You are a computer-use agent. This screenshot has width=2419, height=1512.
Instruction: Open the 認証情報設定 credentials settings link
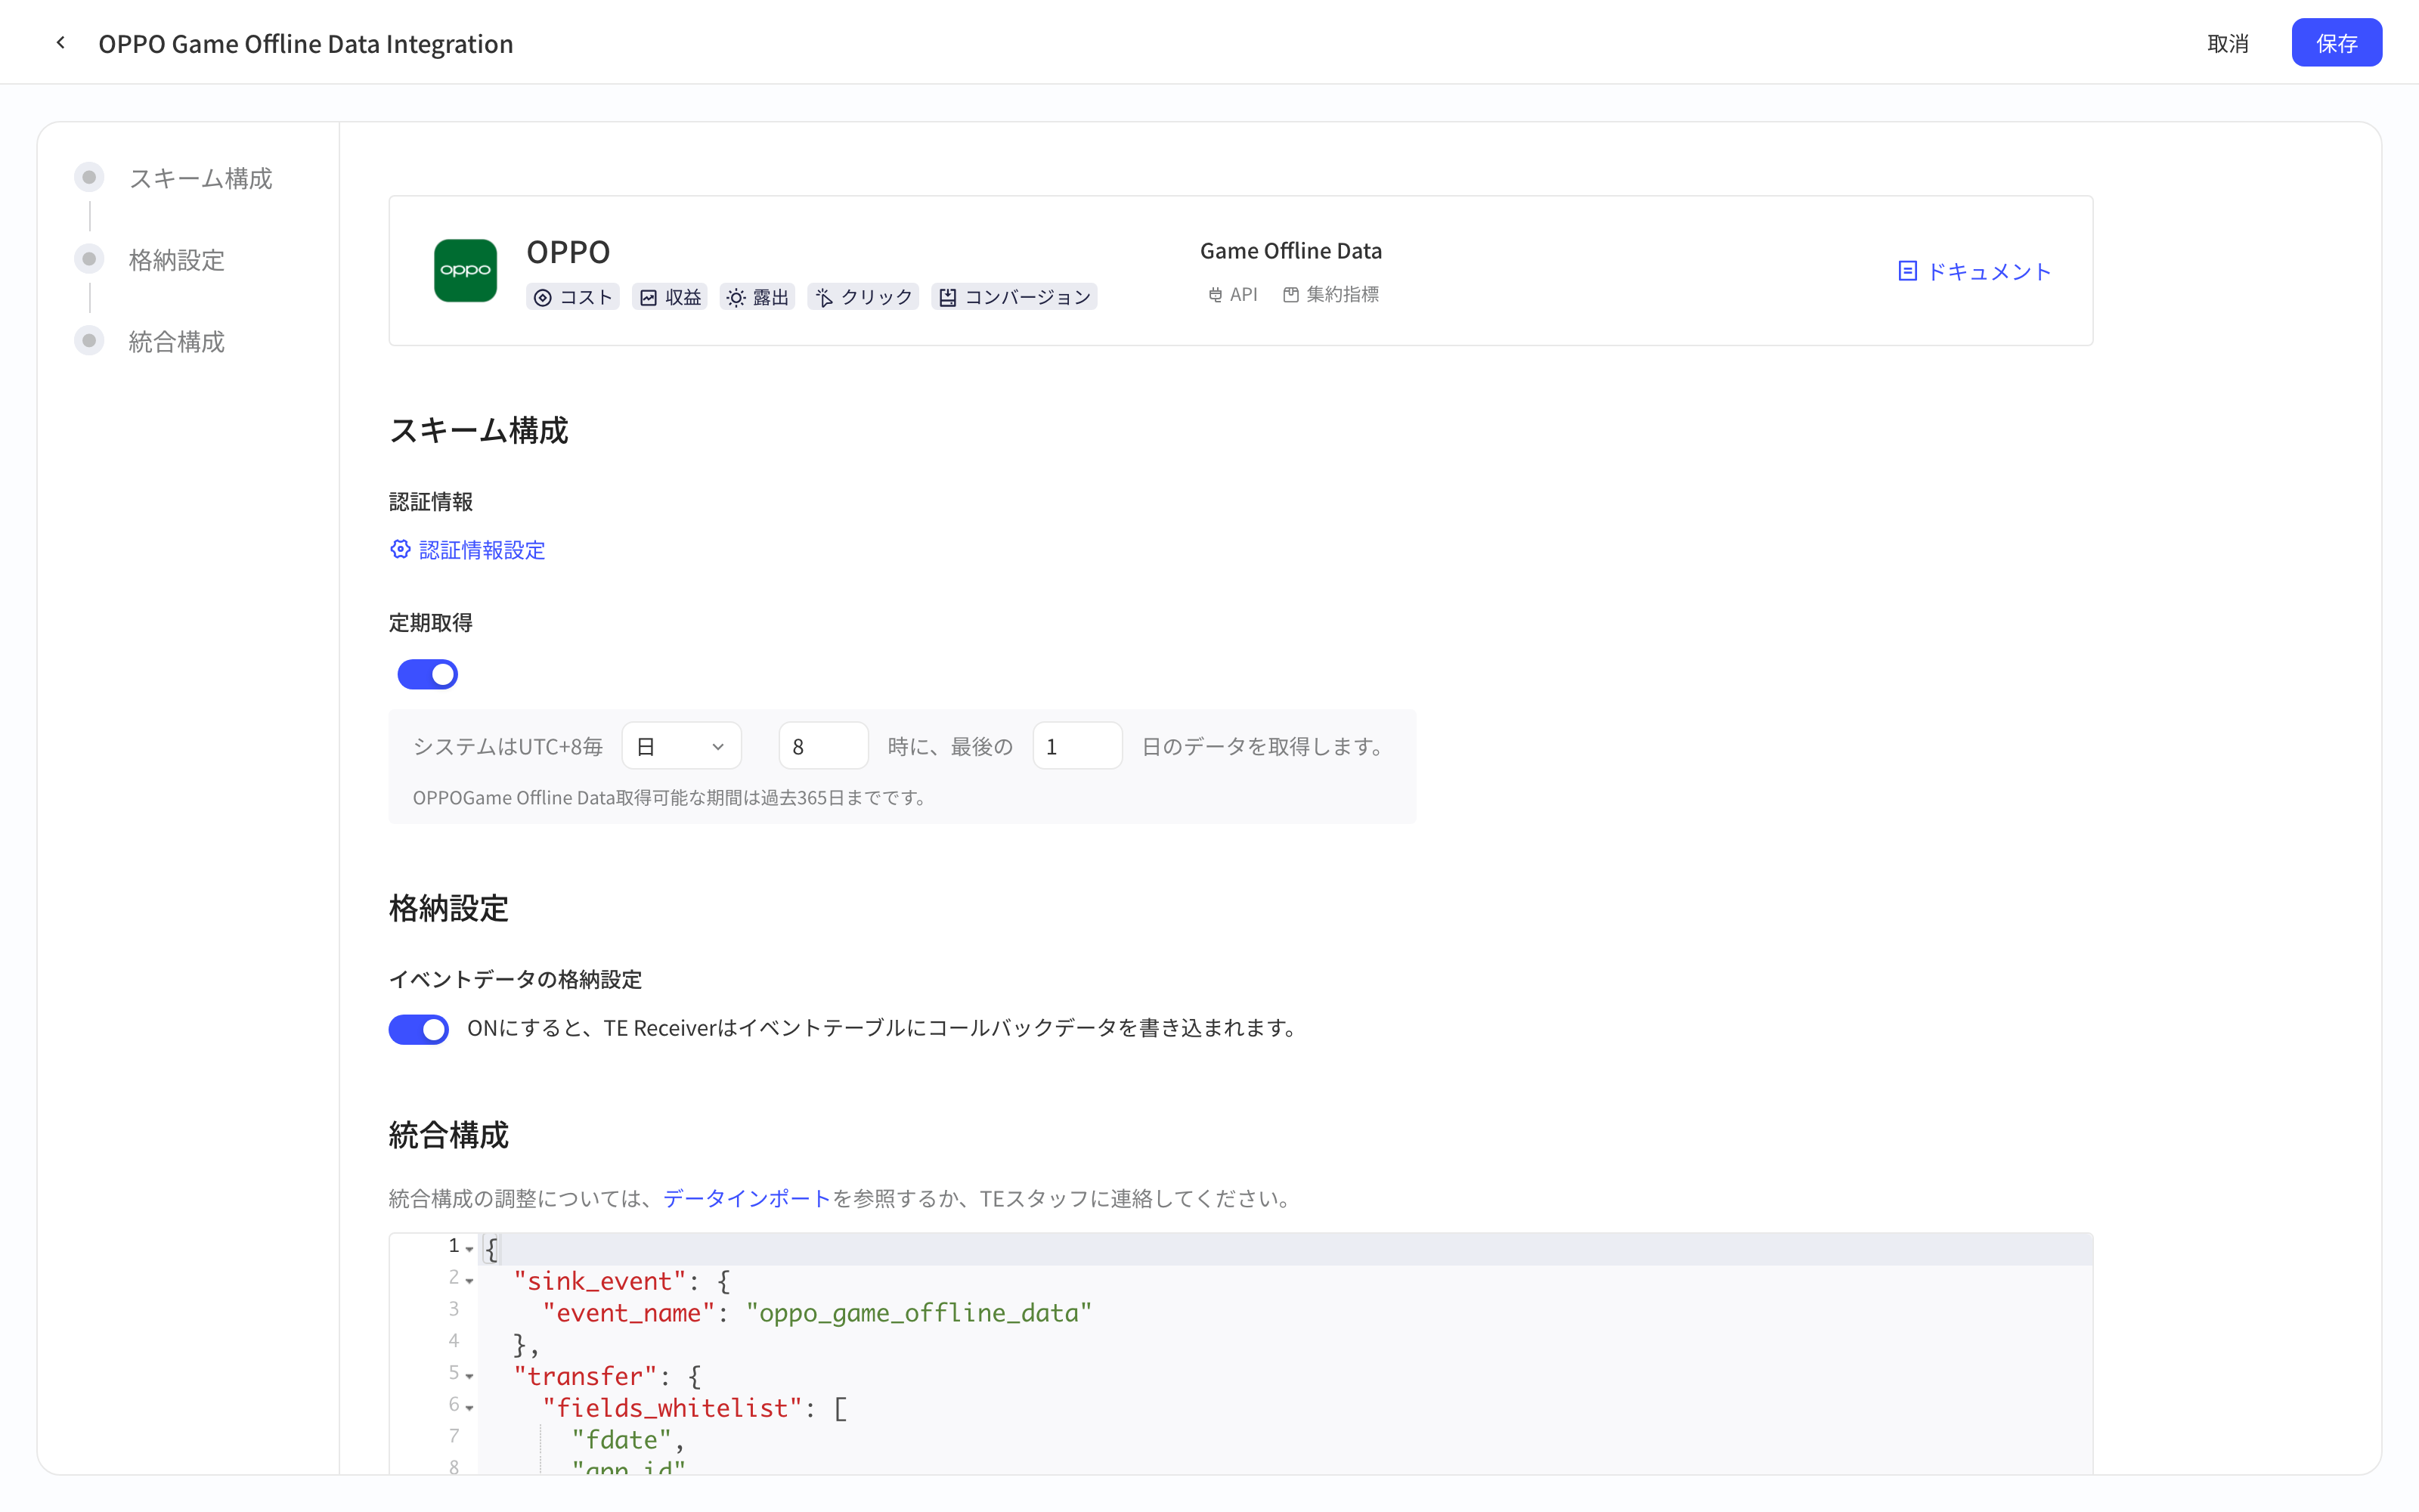coord(482,550)
